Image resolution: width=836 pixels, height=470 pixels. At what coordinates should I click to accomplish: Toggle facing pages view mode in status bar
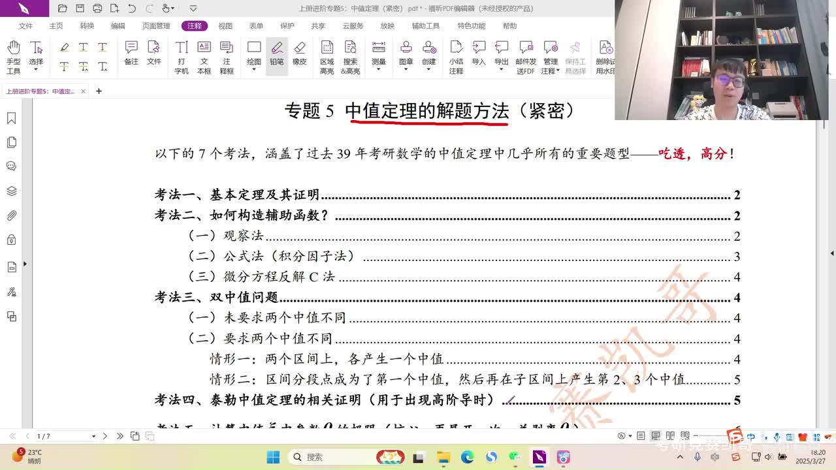point(670,436)
